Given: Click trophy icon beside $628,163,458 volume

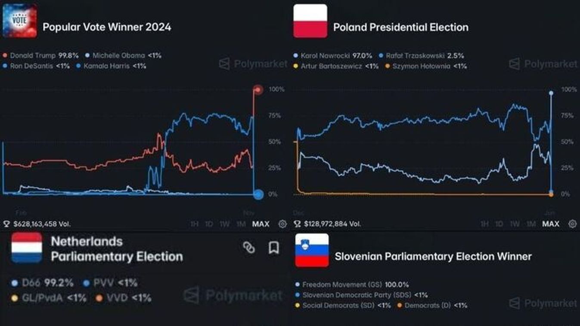Looking at the screenshot, I should [x=6, y=224].
